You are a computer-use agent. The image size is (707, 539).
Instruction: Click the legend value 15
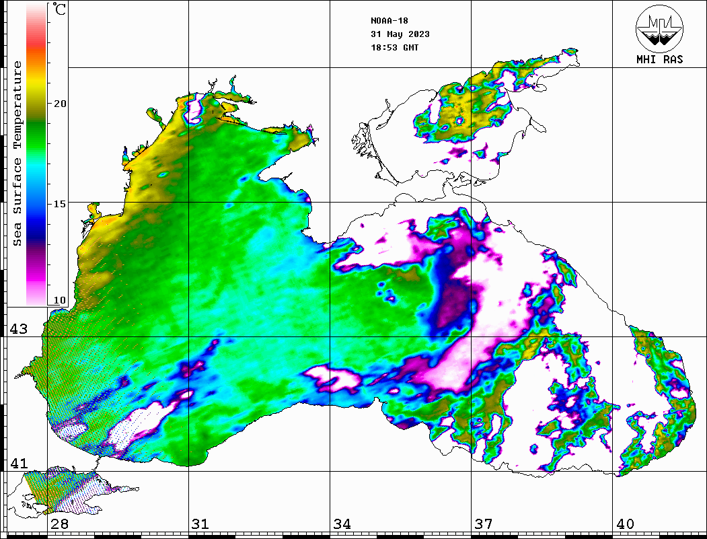pos(59,204)
